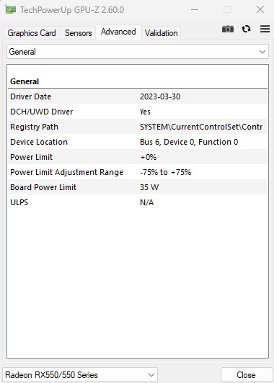Click the Yes value for DCH/UWD Driver
This screenshot has height=383, width=274.
point(145,112)
